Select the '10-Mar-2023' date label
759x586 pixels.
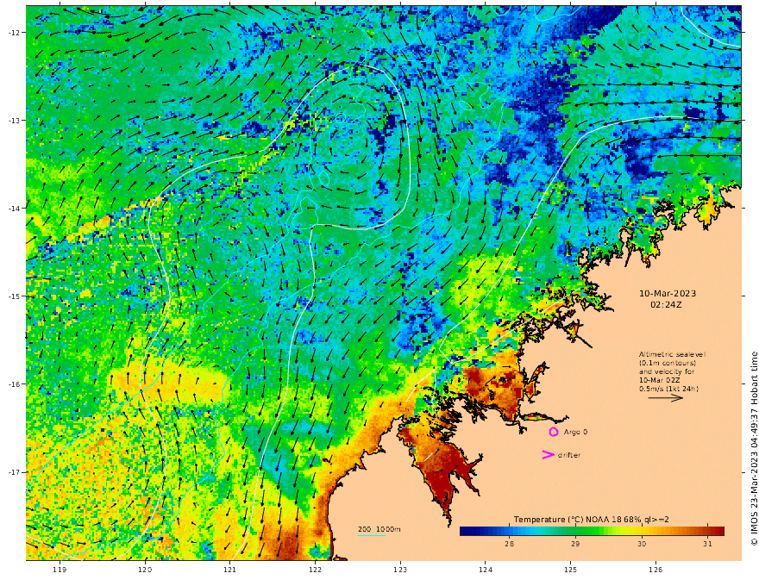(x=668, y=294)
